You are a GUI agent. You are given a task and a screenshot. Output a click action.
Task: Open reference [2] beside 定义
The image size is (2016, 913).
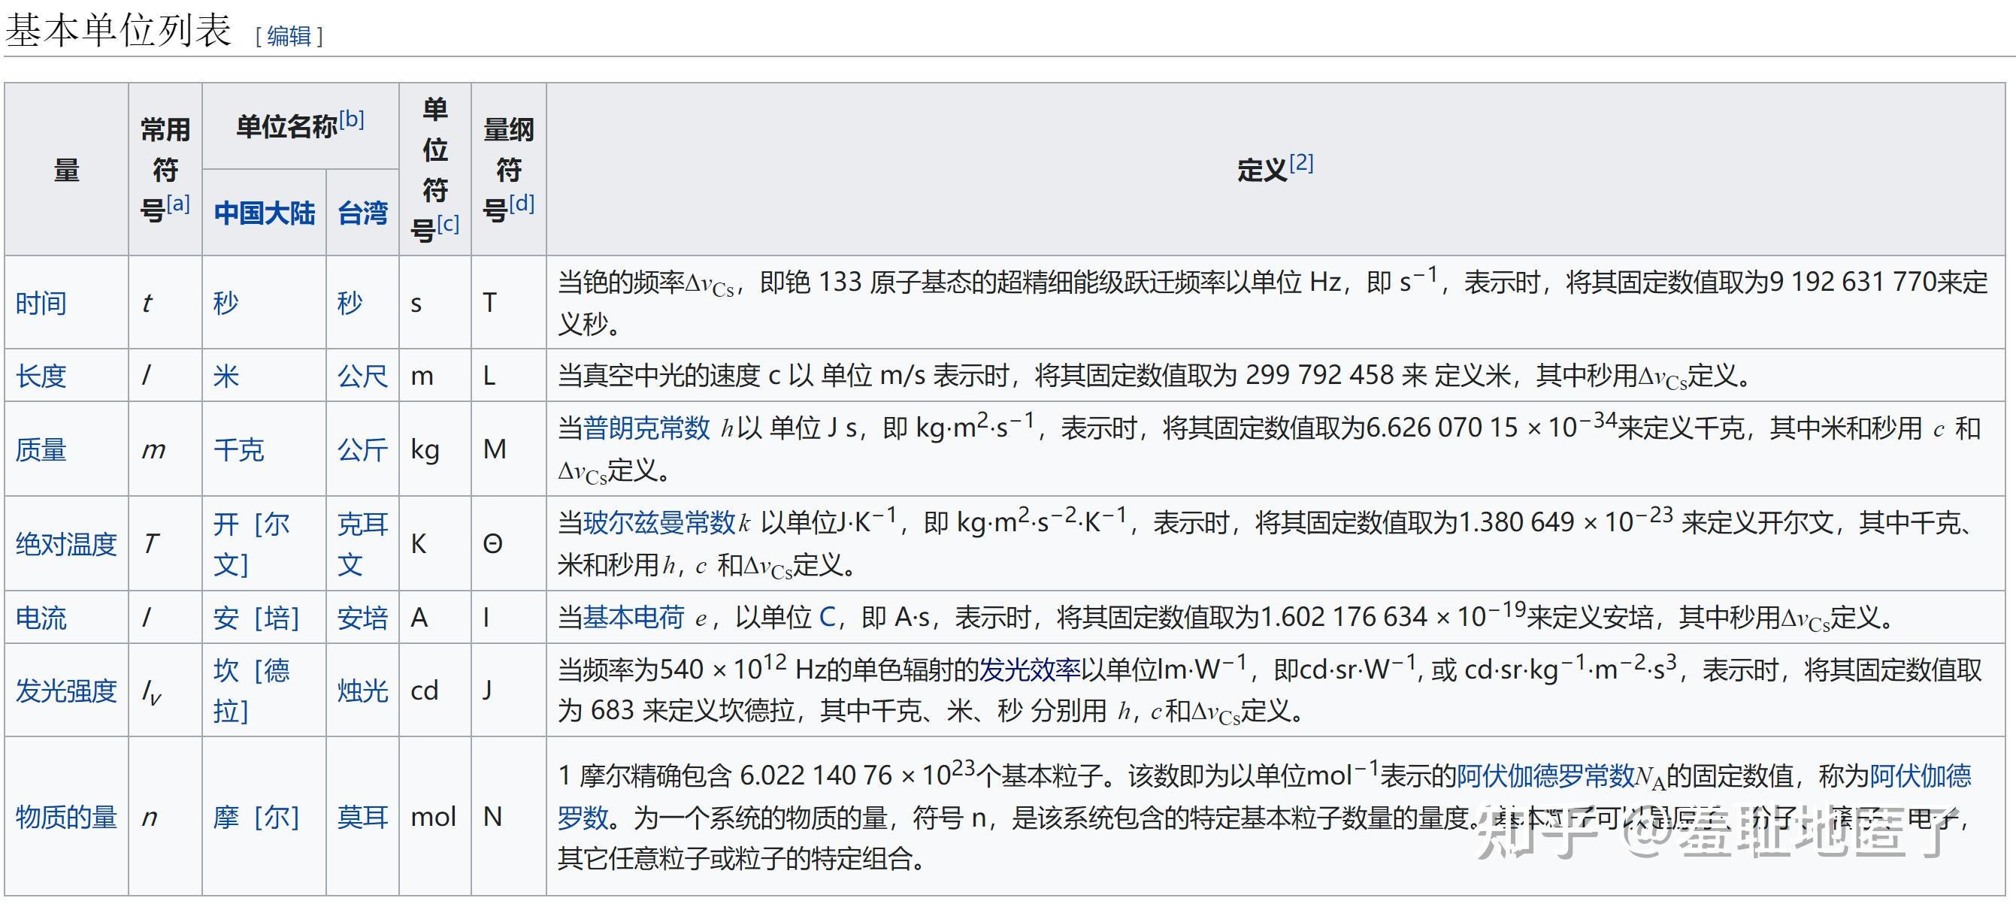click(1301, 163)
